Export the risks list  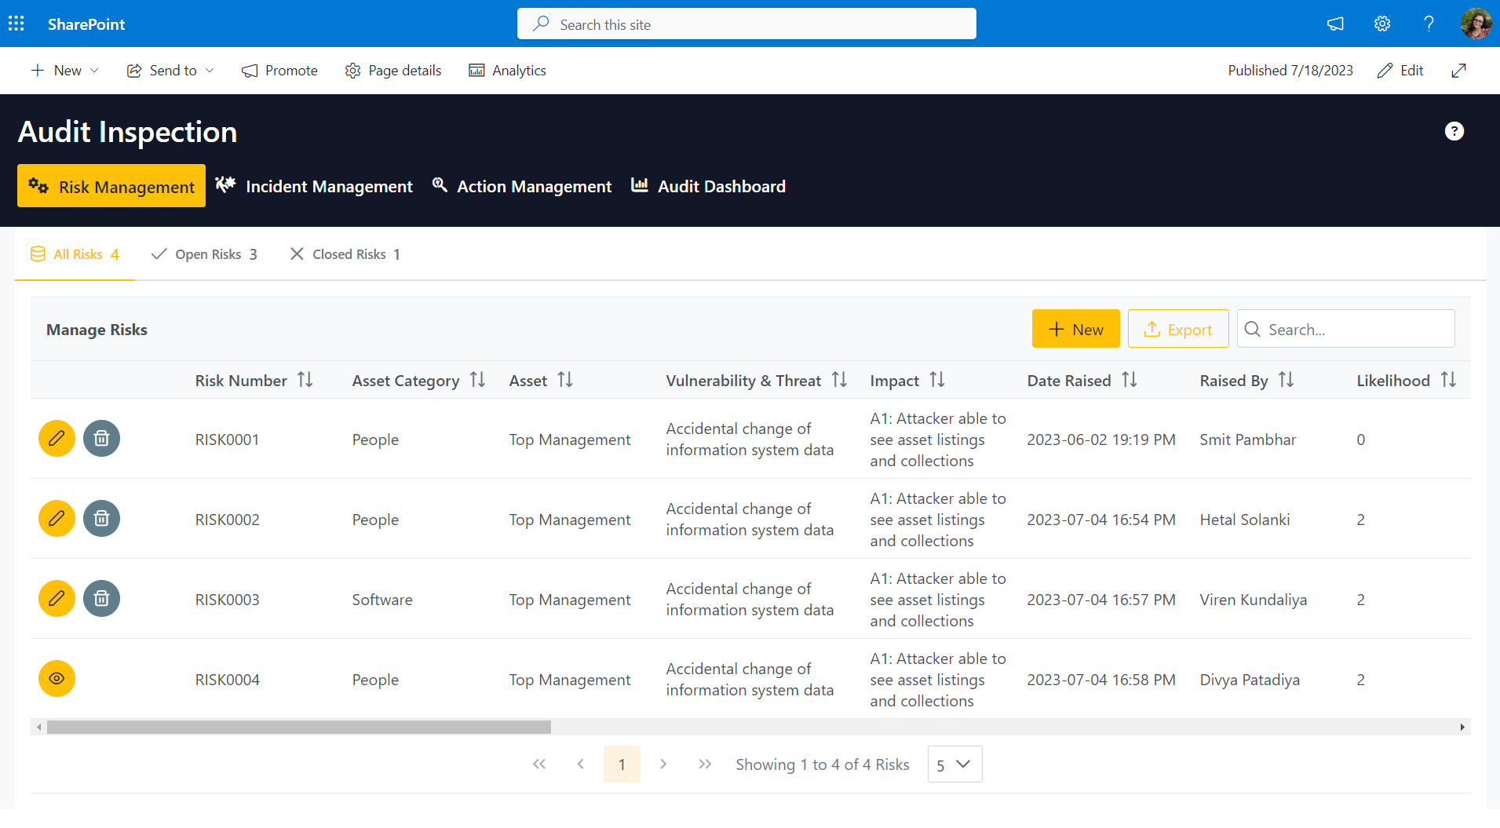coord(1177,330)
